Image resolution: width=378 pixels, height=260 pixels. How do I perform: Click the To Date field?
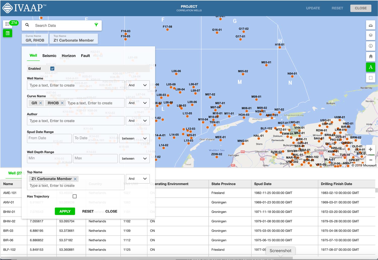coord(95,138)
